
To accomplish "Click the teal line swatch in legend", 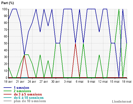I will pos(7,98).
